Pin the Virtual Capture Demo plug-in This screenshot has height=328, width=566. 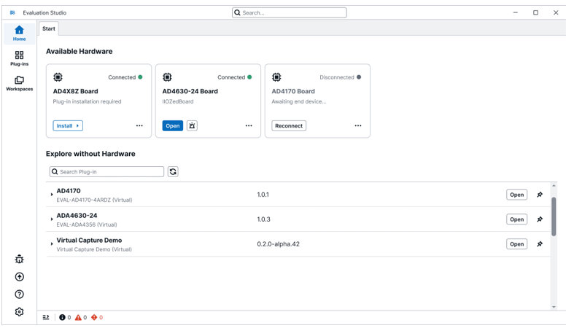[540, 244]
